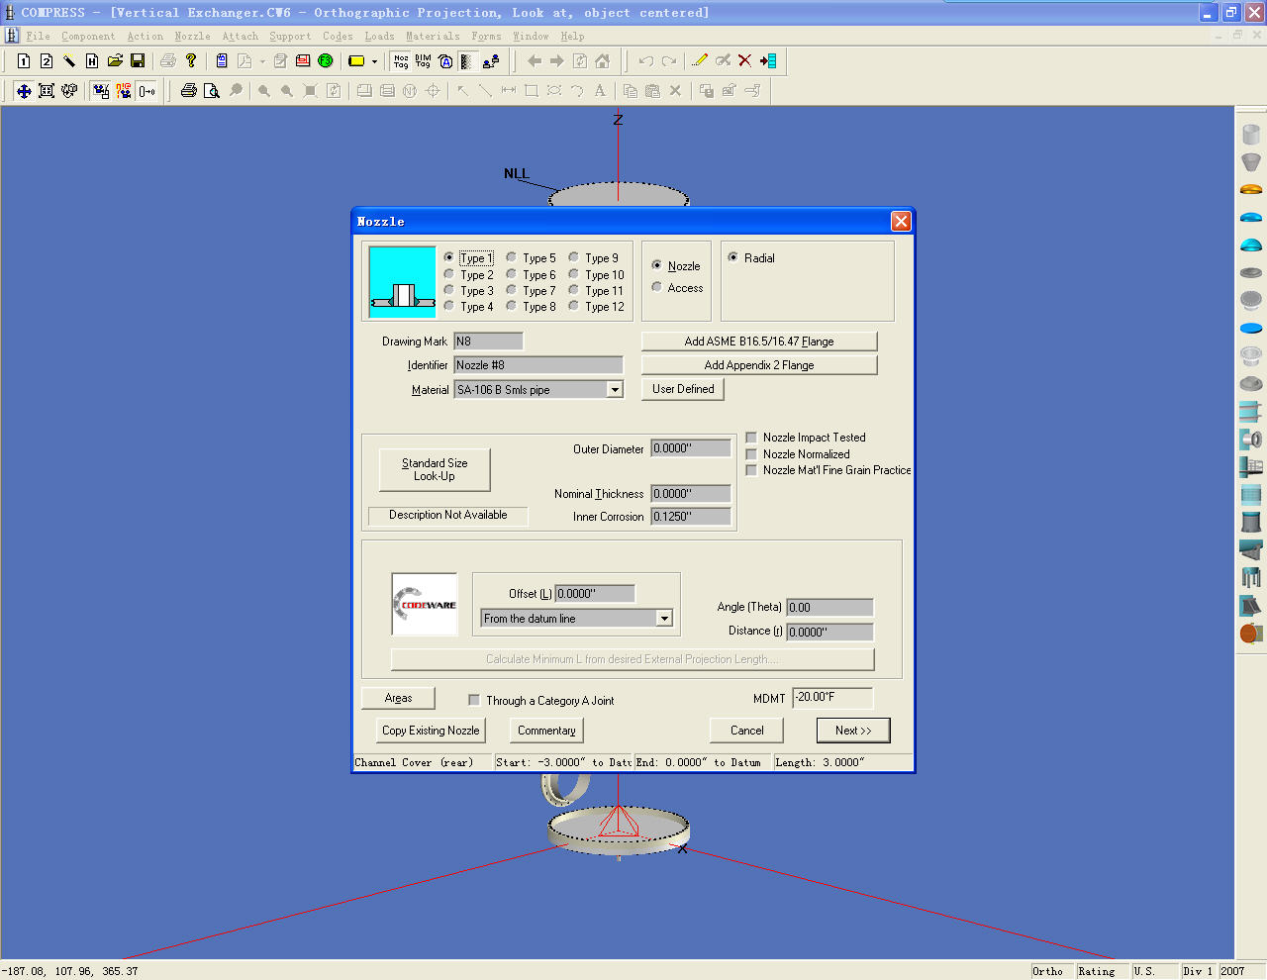Click the MDMT input field
1267x980 pixels.
point(832,697)
